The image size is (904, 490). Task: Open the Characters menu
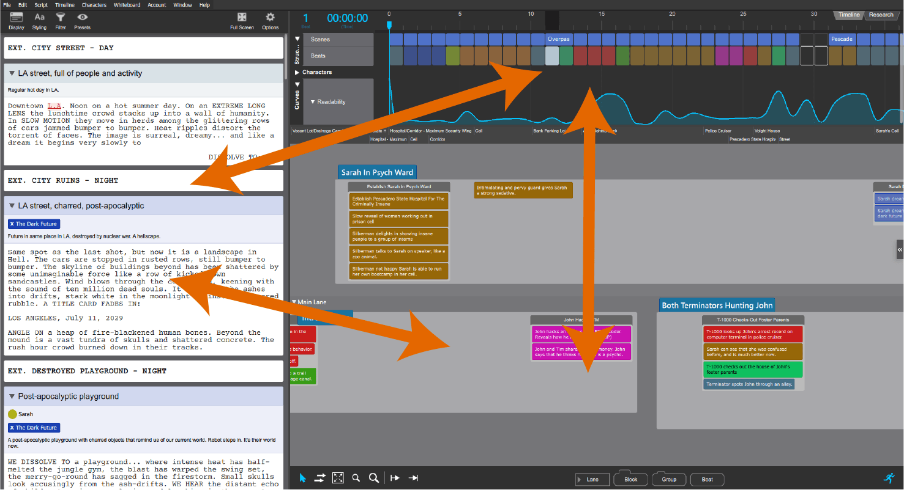pos(94,5)
